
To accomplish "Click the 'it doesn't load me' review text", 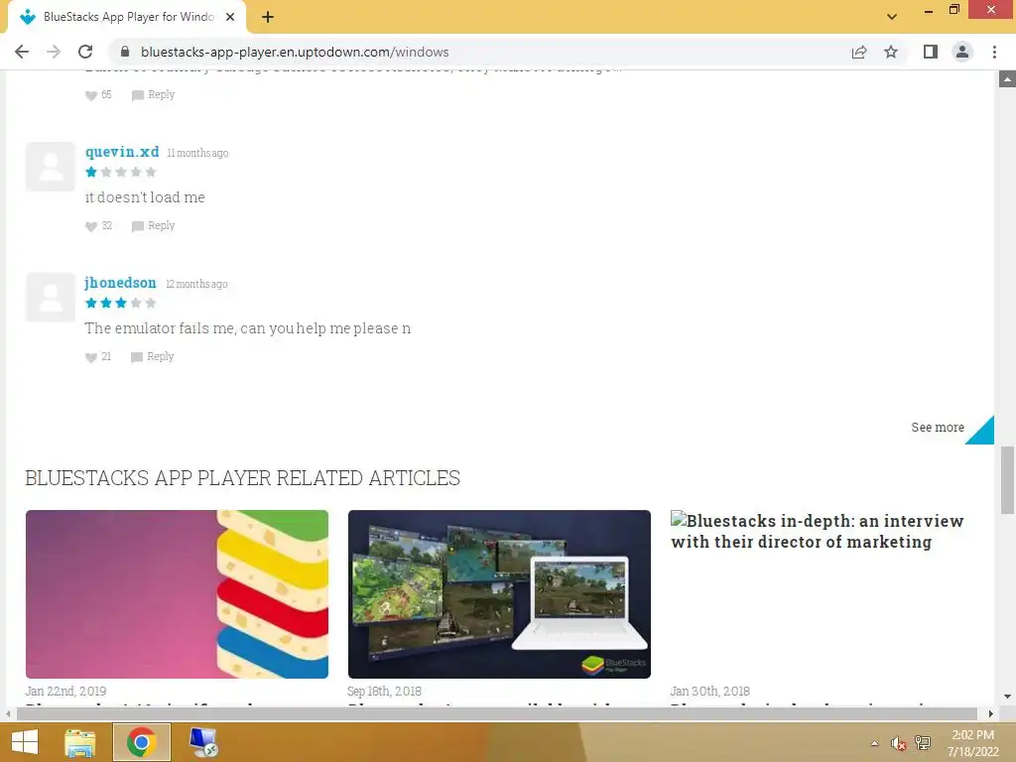I will click(145, 197).
